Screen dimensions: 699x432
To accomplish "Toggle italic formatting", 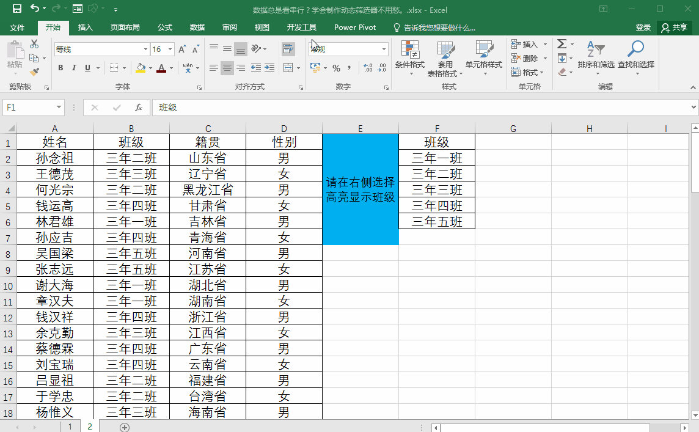I will pos(74,68).
